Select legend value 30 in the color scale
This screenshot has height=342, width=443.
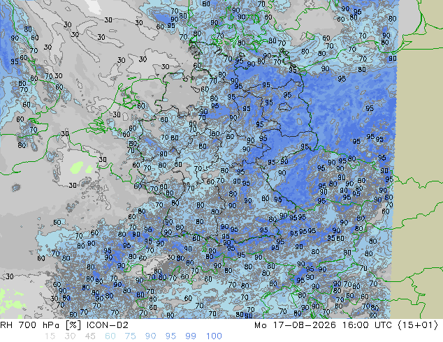click(x=70, y=336)
